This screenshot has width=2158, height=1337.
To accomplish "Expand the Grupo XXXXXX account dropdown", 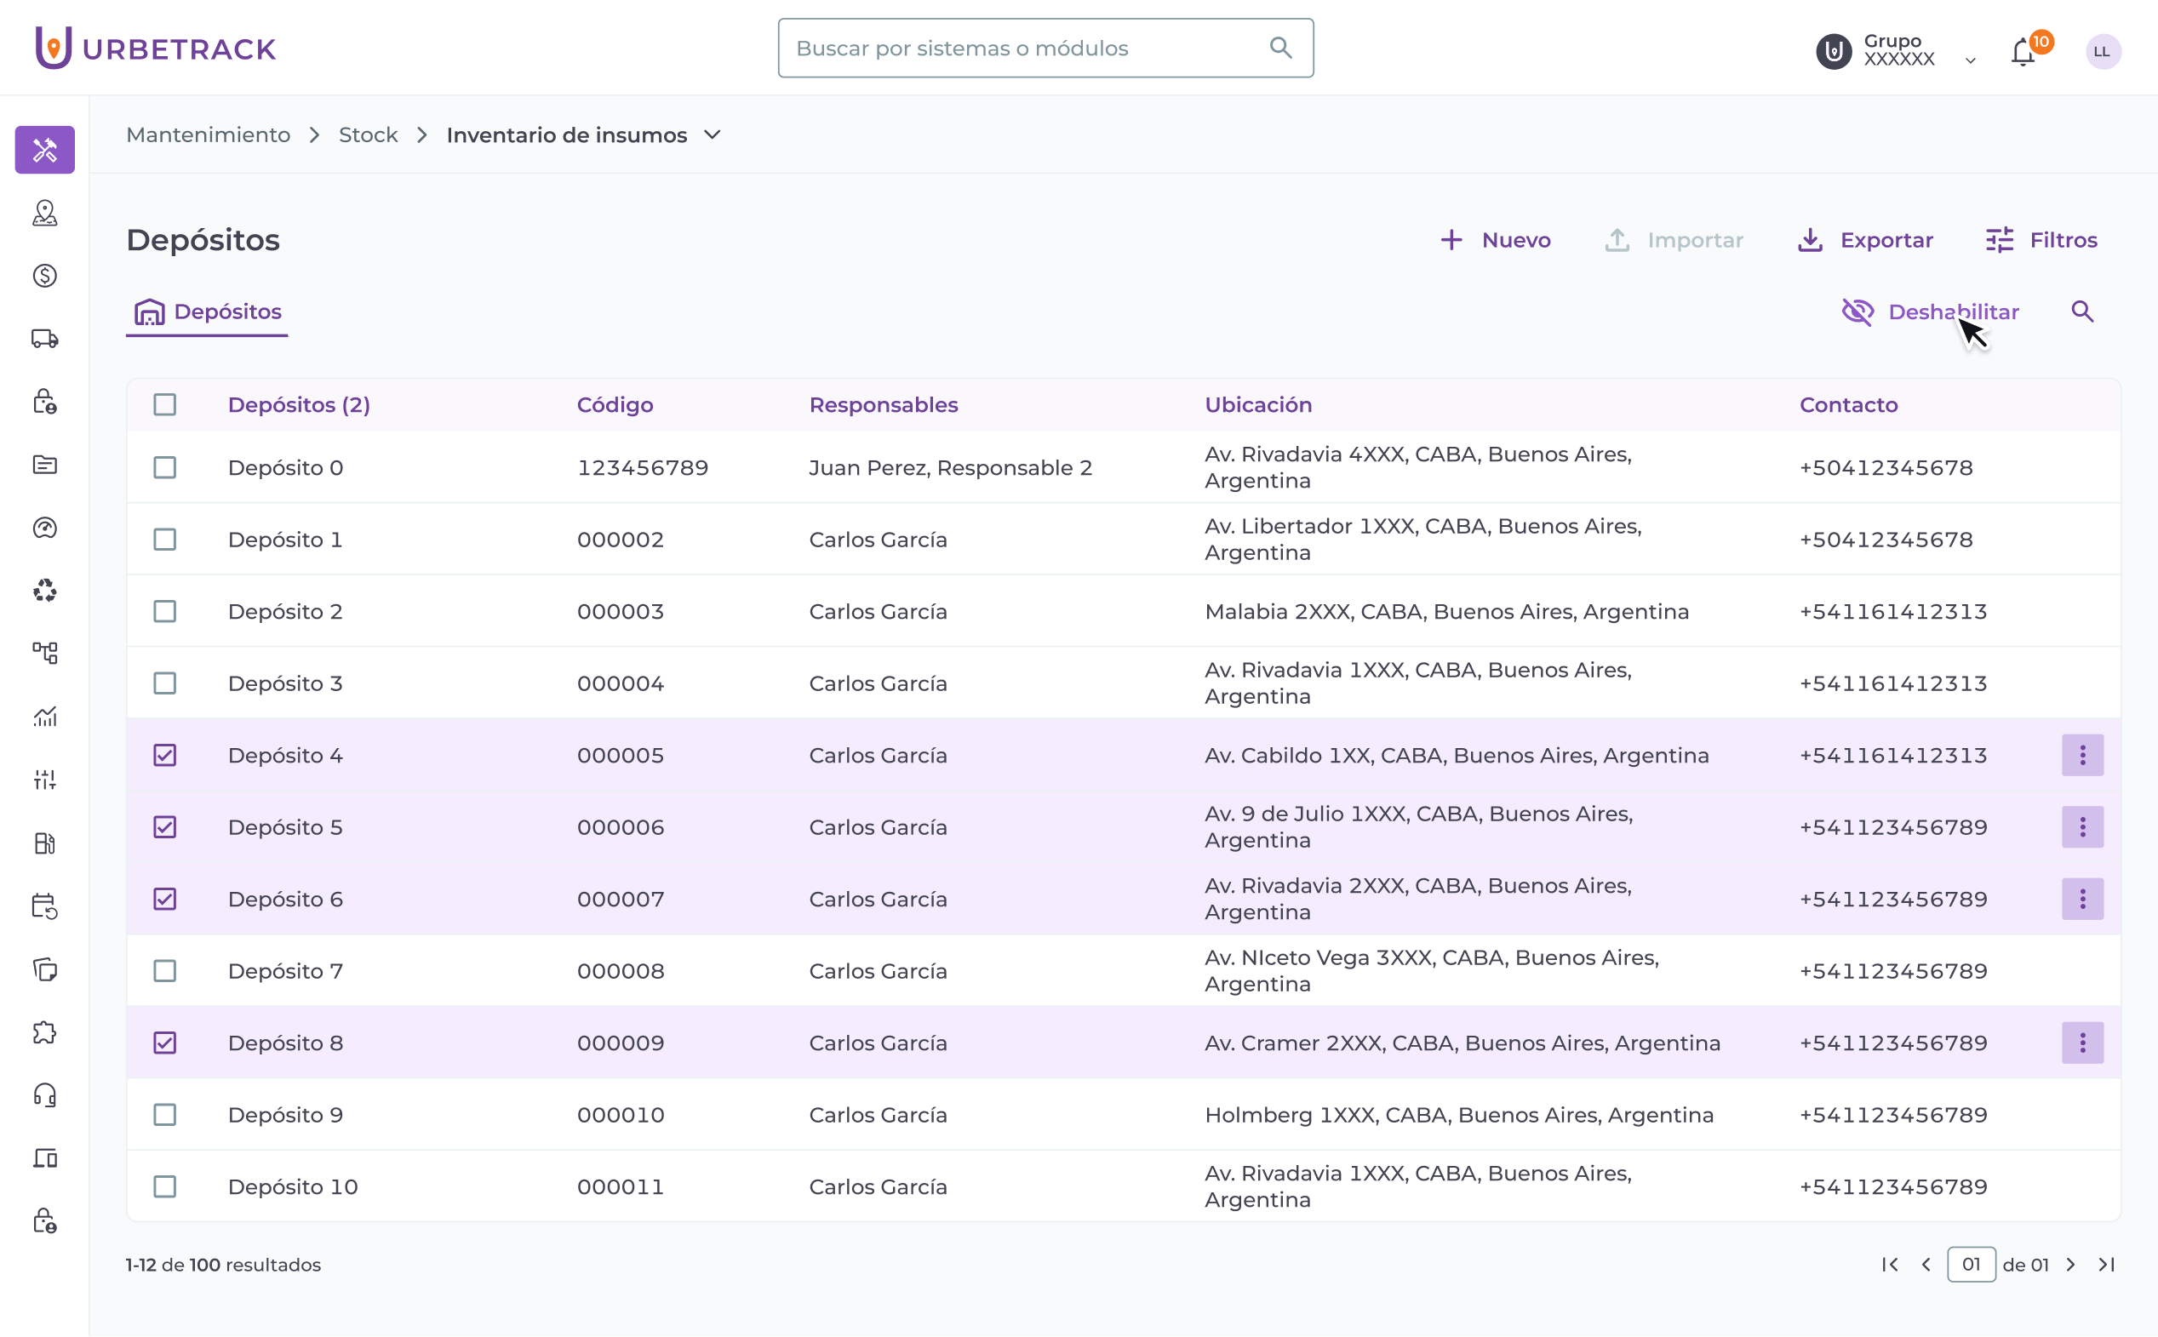I will coord(1970,60).
